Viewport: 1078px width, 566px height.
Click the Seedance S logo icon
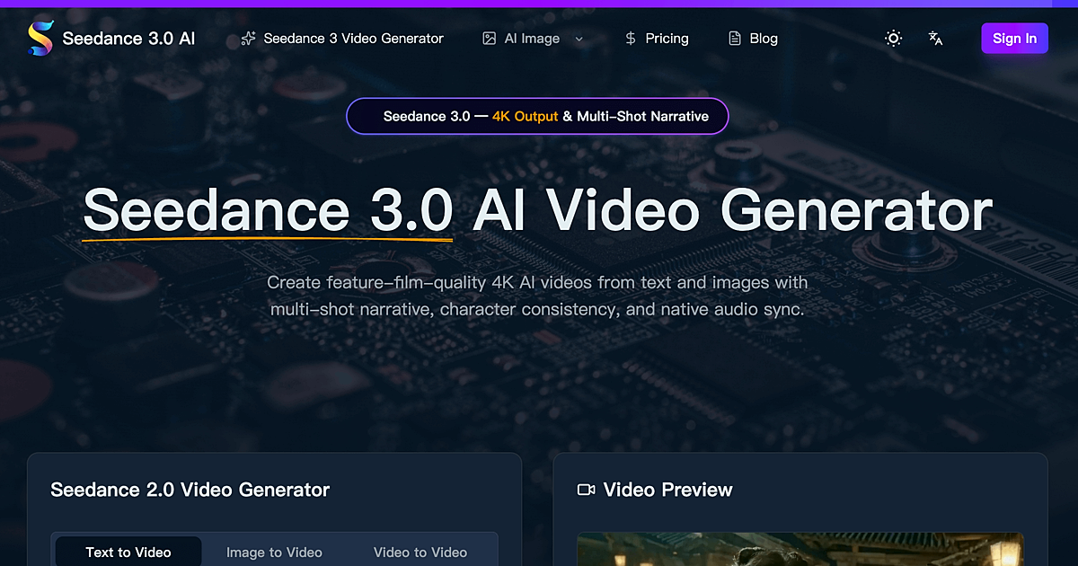(40, 39)
